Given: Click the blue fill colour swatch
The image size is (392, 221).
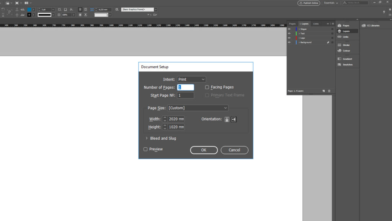Looking at the screenshot, I should click(x=29, y=10).
